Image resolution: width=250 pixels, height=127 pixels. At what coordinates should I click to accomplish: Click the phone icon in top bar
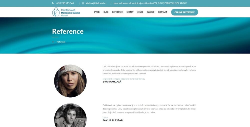click(x=53, y=3)
